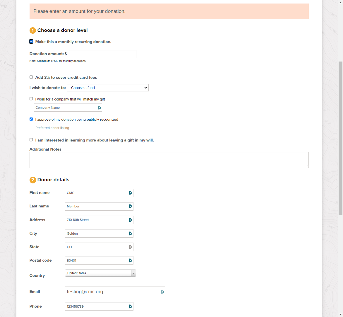Click the "Additional Notes" label

pyautogui.click(x=45, y=149)
